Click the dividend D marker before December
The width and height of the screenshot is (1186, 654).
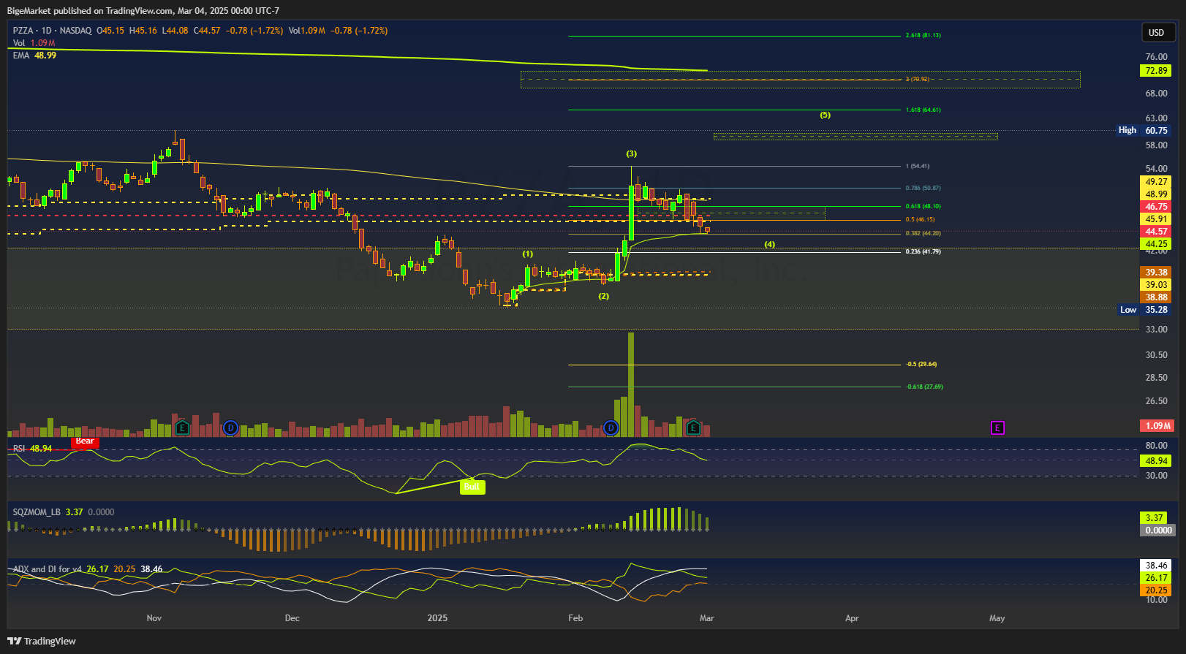[230, 428]
